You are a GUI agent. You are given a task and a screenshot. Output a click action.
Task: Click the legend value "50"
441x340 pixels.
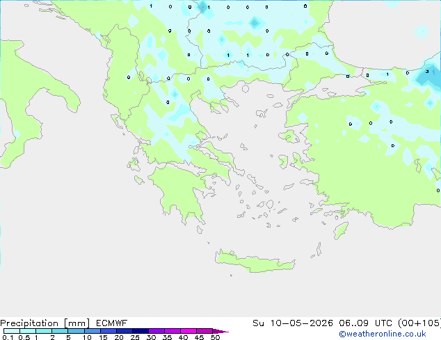click(215, 337)
